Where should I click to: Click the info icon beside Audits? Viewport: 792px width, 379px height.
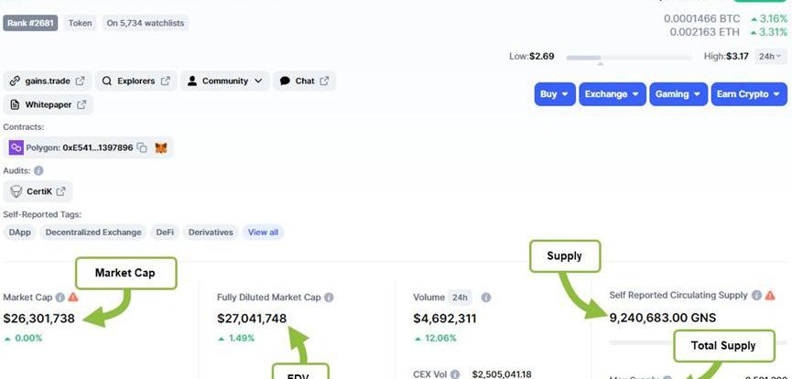38,171
